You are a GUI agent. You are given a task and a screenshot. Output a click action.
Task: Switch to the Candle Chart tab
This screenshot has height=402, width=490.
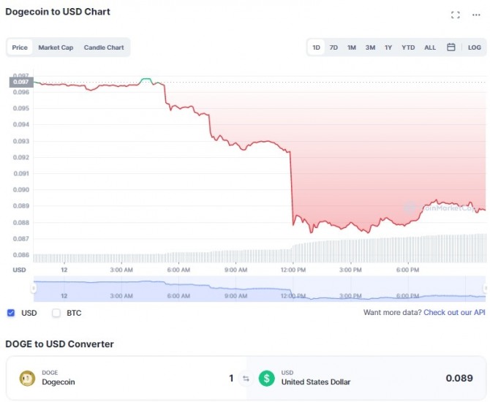pyautogui.click(x=104, y=48)
